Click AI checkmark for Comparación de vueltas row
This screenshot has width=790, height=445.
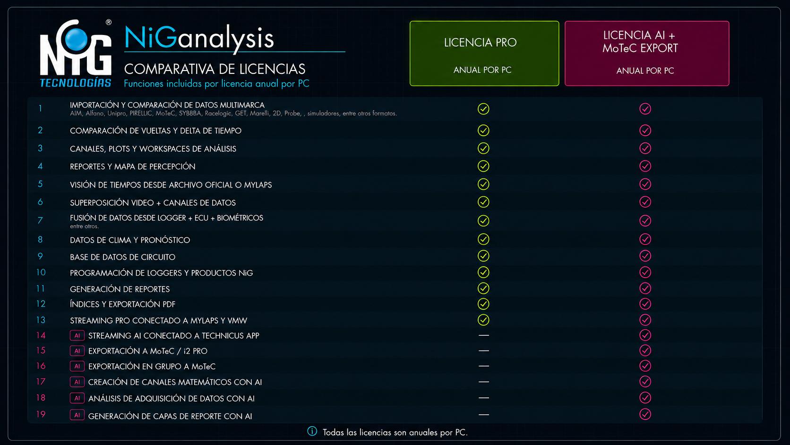pos(645,131)
